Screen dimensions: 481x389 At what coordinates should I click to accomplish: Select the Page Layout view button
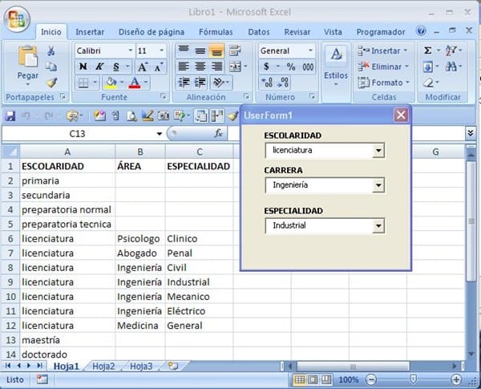point(313,380)
